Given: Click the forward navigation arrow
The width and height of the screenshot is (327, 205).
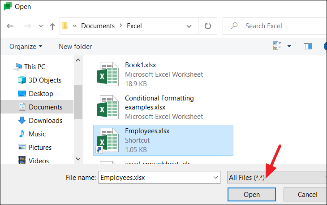Looking at the screenshot, I should click(27, 26).
